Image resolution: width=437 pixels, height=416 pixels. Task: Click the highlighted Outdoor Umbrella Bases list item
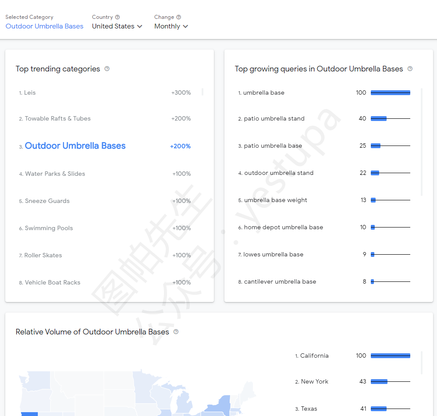click(75, 146)
